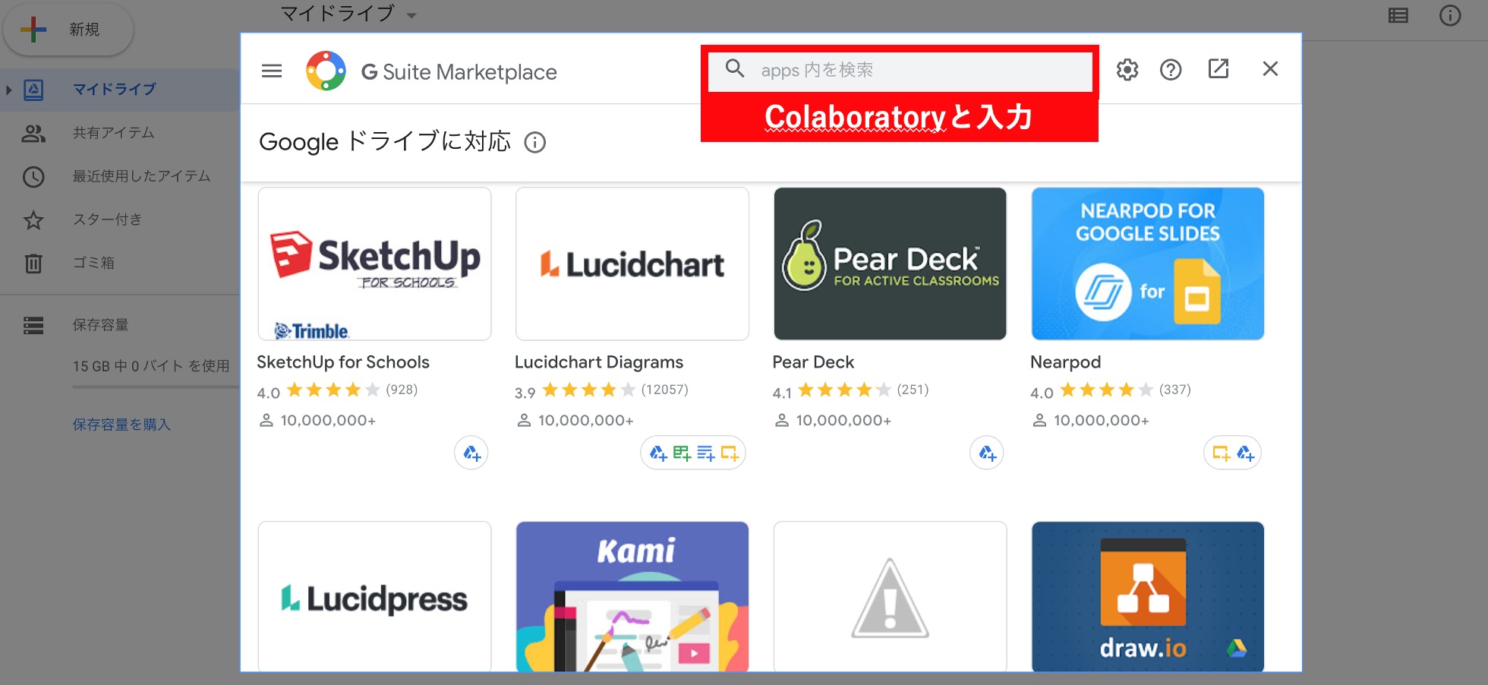Open Marketplace in a new window
Screen dimensions: 1488x685
coord(1218,69)
